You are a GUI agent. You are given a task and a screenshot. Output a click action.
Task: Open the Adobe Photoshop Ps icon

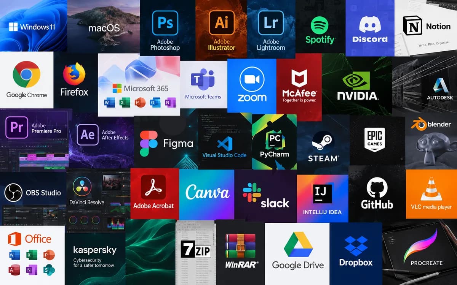coord(165,23)
